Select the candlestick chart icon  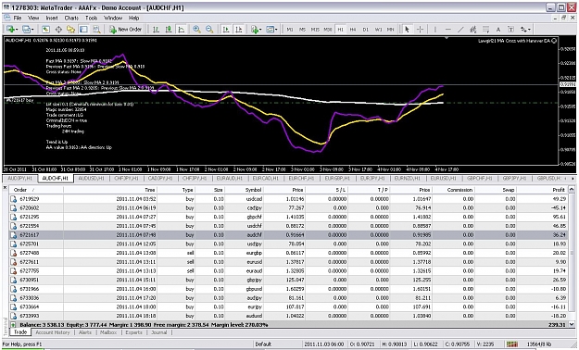tap(169, 30)
